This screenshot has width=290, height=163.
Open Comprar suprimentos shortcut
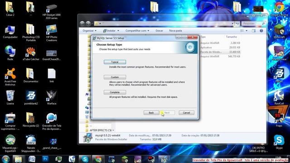pos(10,121)
